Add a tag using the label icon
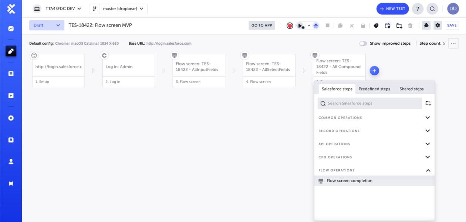466x222 pixels. [x=376, y=25]
